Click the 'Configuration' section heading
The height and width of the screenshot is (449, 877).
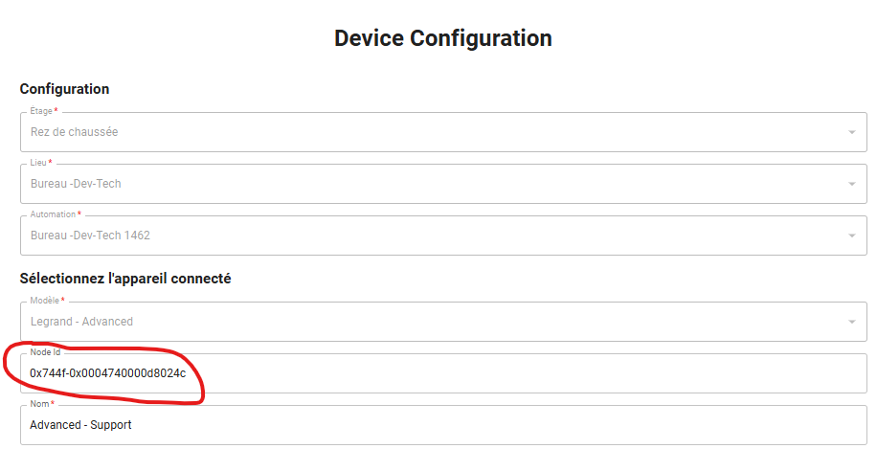click(x=64, y=89)
